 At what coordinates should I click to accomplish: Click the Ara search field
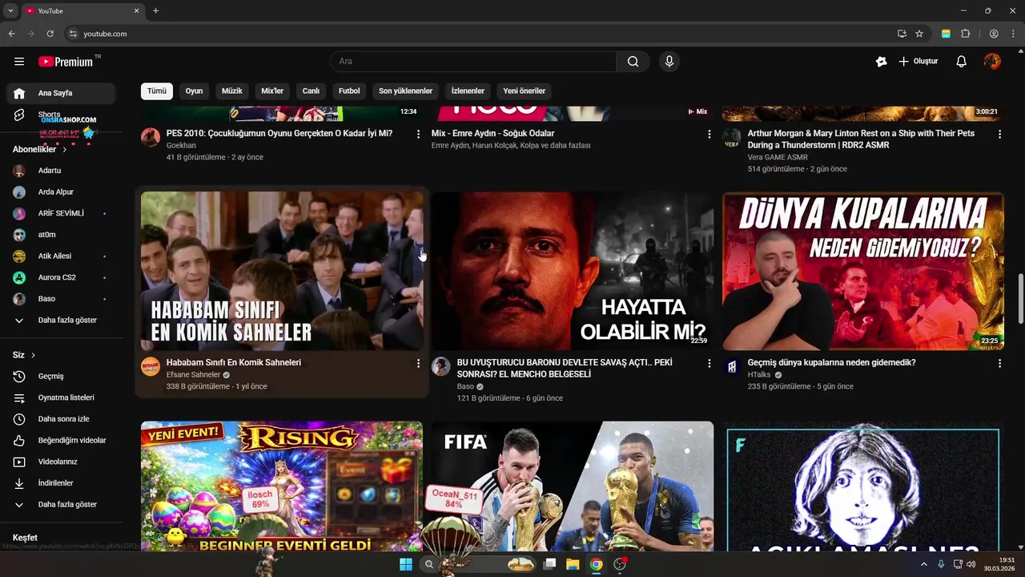472,62
